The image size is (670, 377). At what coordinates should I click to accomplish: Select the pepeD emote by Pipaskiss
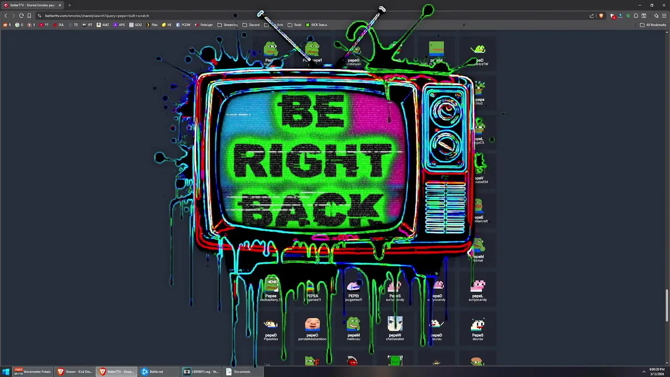coord(271,329)
